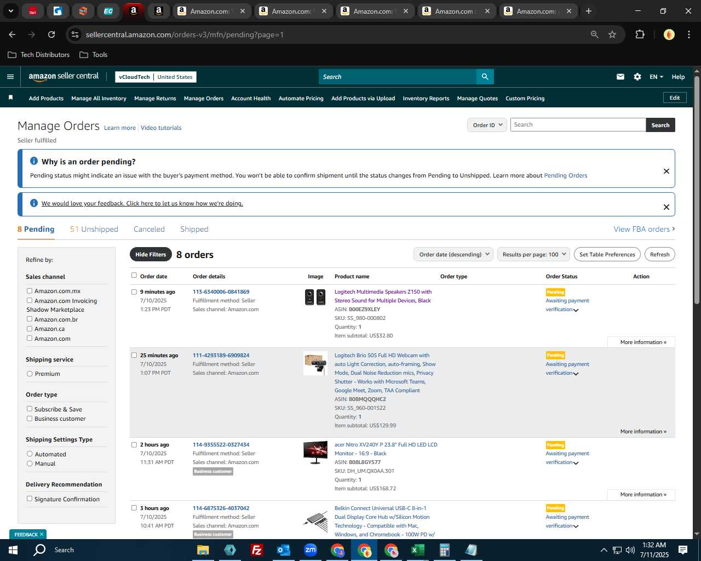Close the FEEDBACK tag with its X
The width and height of the screenshot is (701, 561).
click(42, 534)
